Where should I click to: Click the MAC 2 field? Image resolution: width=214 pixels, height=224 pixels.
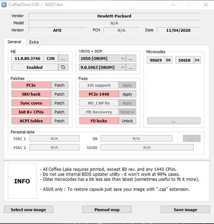pyautogui.click(x=54, y=147)
